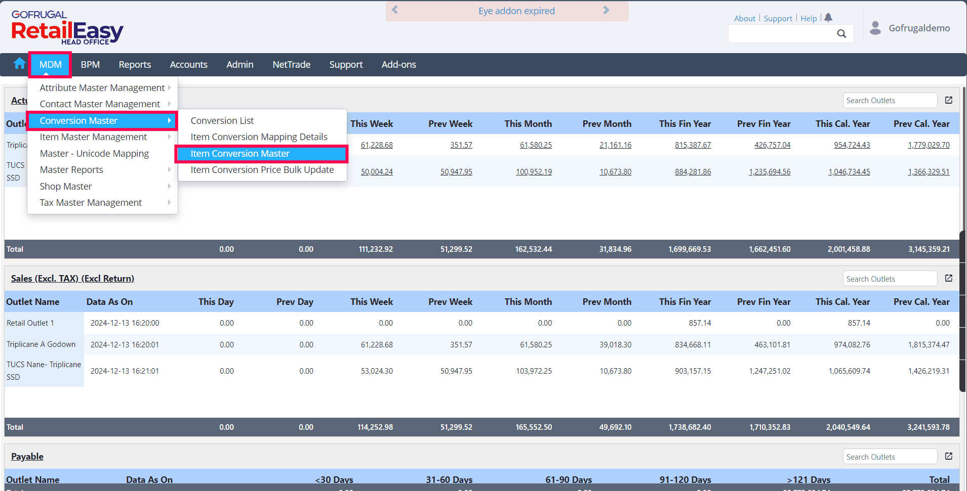The height and width of the screenshot is (491, 967).
Task: Expand Item Master Management submenu
Action: [x=102, y=137]
